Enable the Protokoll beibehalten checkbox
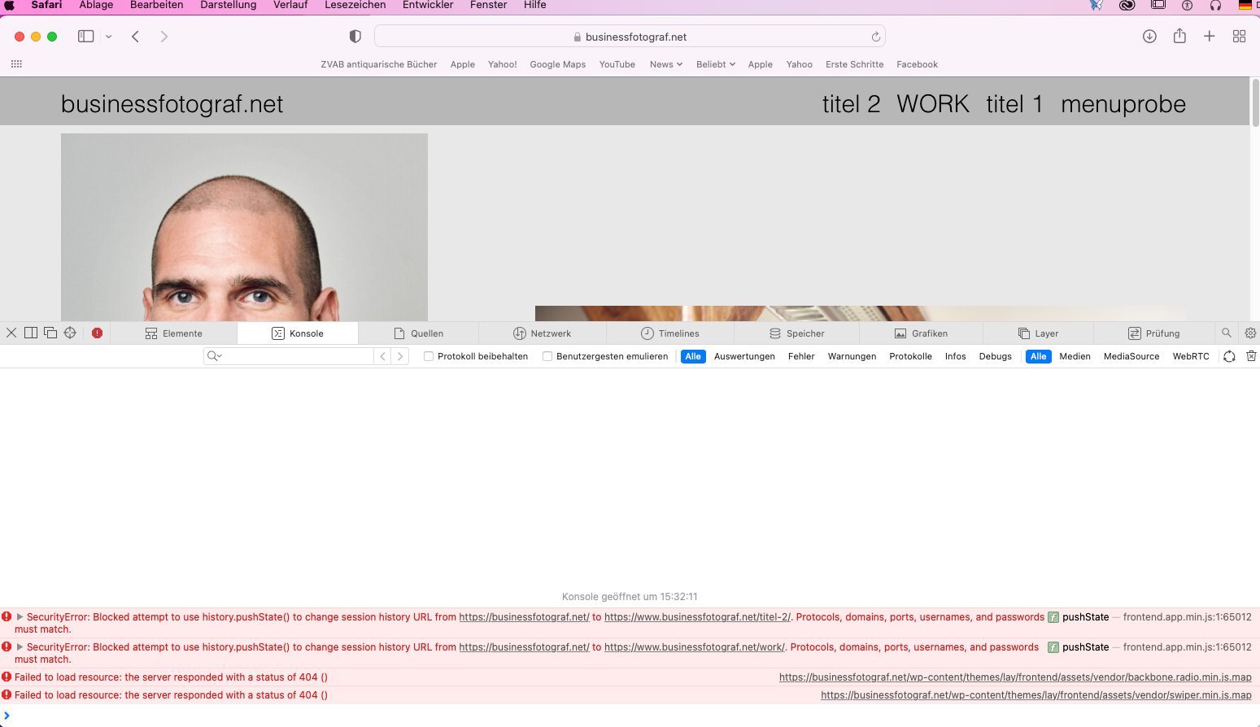The image size is (1260, 727). tap(429, 356)
